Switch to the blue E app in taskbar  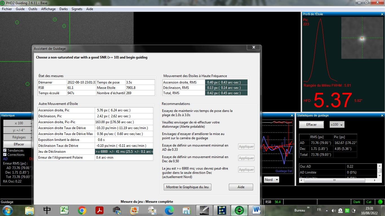tap(222, 210)
